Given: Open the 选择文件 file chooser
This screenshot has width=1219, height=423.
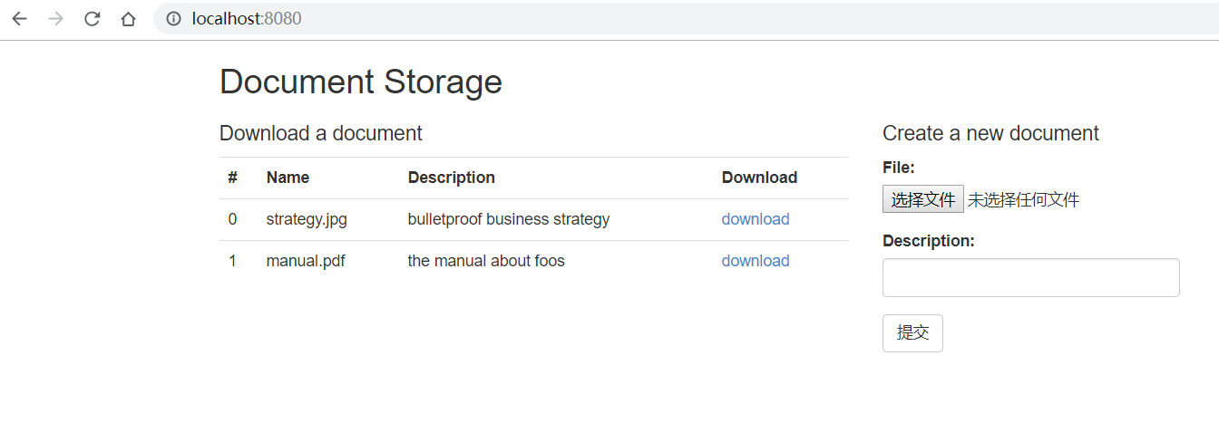Looking at the screenshot, I should (922, 199).
